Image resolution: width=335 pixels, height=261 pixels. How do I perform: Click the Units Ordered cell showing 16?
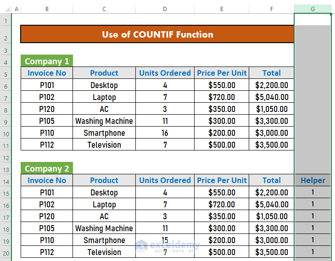(x=165, y=133)
